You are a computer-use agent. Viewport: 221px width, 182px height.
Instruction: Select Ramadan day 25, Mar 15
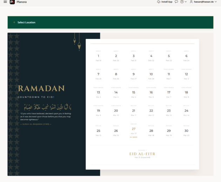[98, 131]
